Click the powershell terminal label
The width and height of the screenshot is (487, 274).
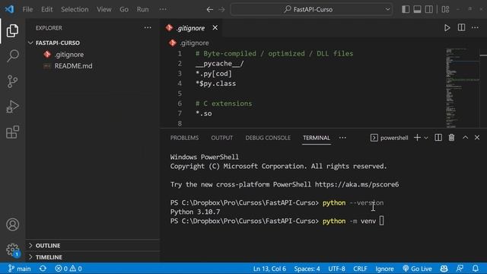pyautogui.click(x=389, y=138)
